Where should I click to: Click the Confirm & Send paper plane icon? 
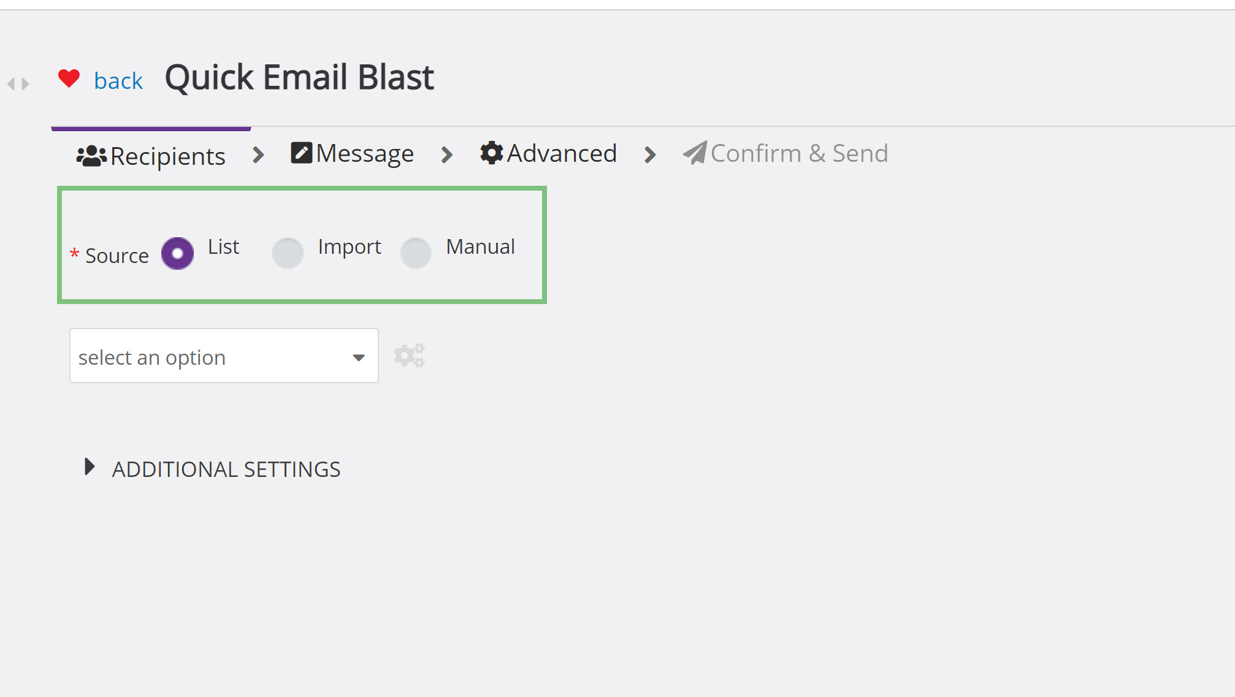click(695, 153)
